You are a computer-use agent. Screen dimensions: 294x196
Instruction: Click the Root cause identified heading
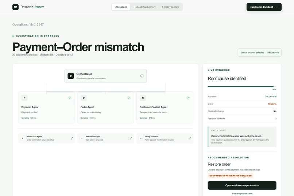click(227, 78)
